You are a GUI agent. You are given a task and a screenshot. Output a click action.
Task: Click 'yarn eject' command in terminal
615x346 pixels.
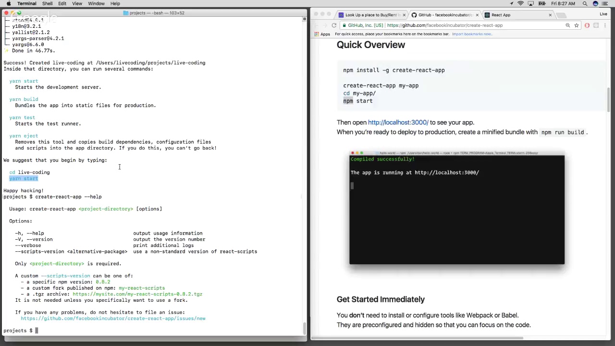click(24, 136)
